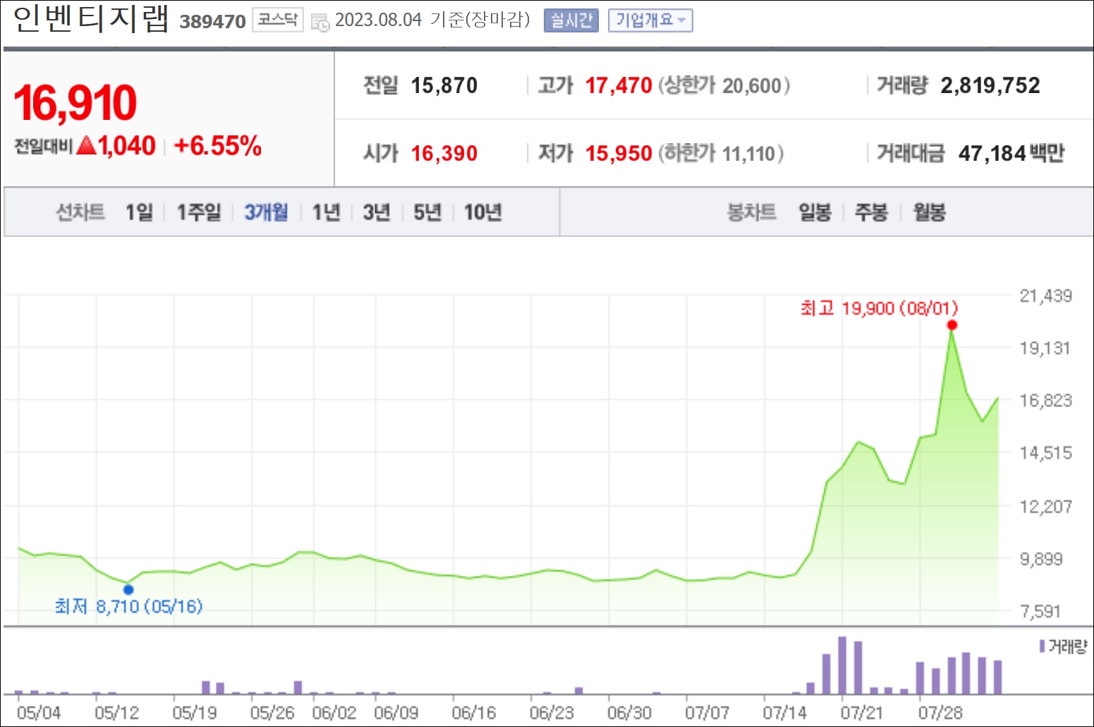Click the red high-point marker on the chart
This screenshot has width=1094, height=727.
952,325
